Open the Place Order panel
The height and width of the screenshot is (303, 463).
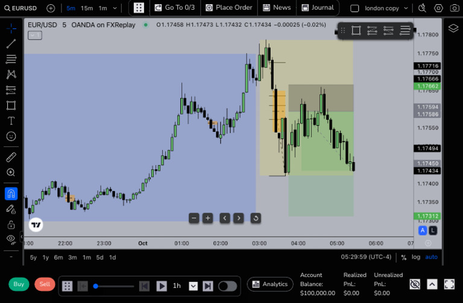pos(229,8)
